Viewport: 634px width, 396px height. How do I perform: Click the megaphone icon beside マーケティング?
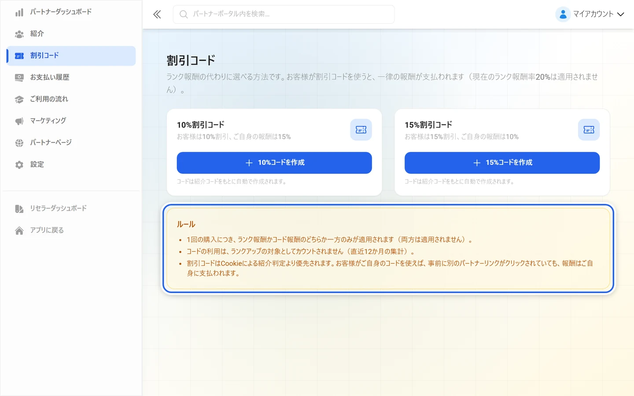pos(19,121)
